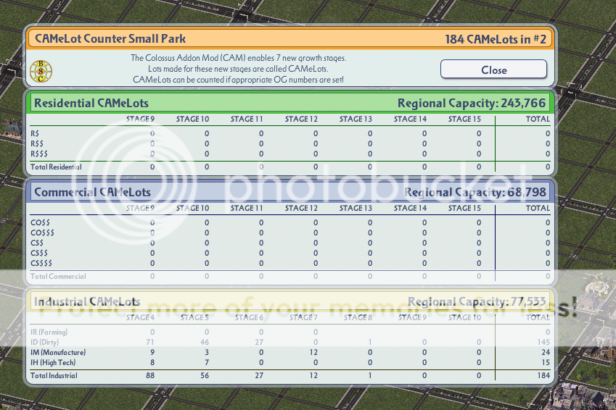The image size is (616, 410).
Task: Click Total Industrial Stage 5 value '56'
Action: pos(205,375)
